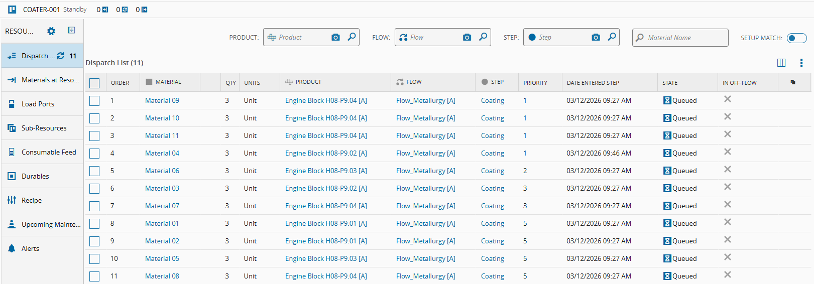Go to Load Ports tab
This screenshot has width=814, height=284.
coord(42,104)
